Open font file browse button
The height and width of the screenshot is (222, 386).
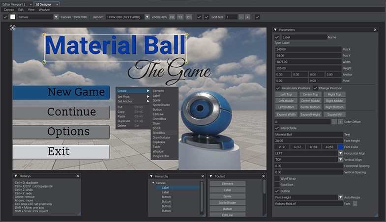[x=355, y=203]
